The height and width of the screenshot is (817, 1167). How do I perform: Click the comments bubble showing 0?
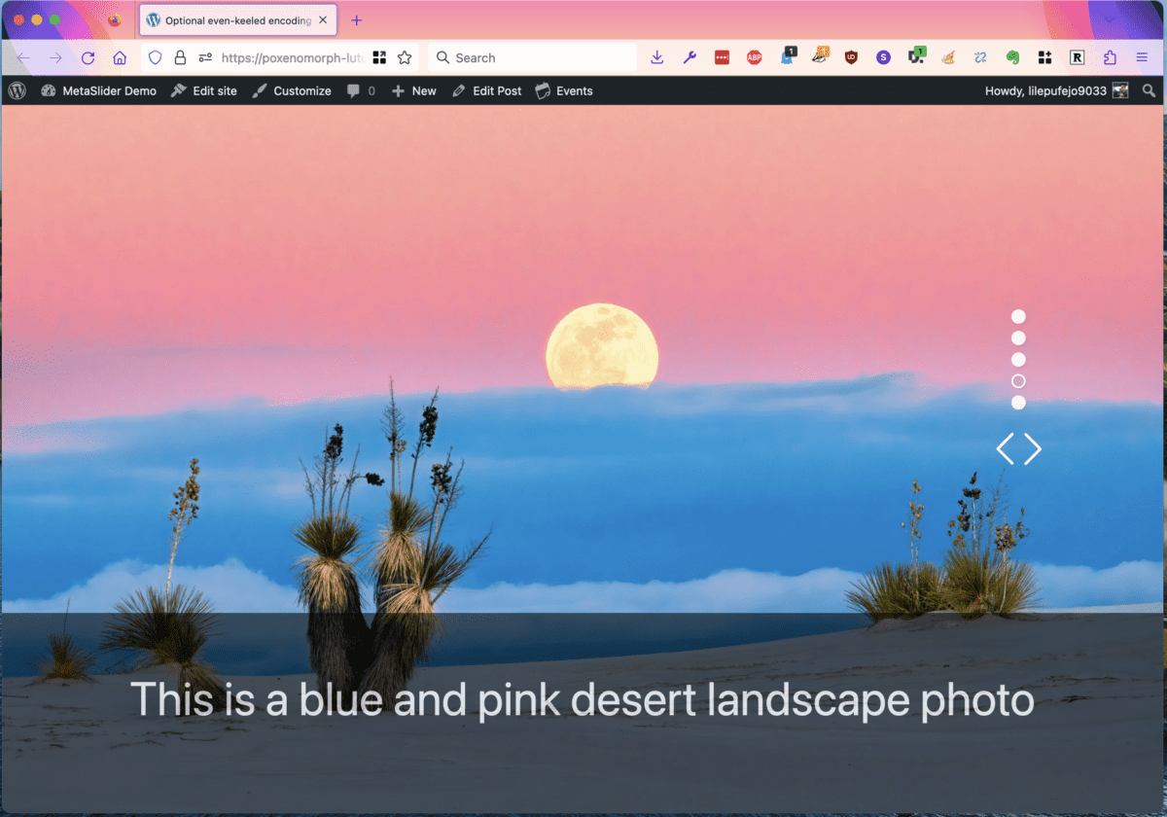pyautogui.click(x=361, y=90)
